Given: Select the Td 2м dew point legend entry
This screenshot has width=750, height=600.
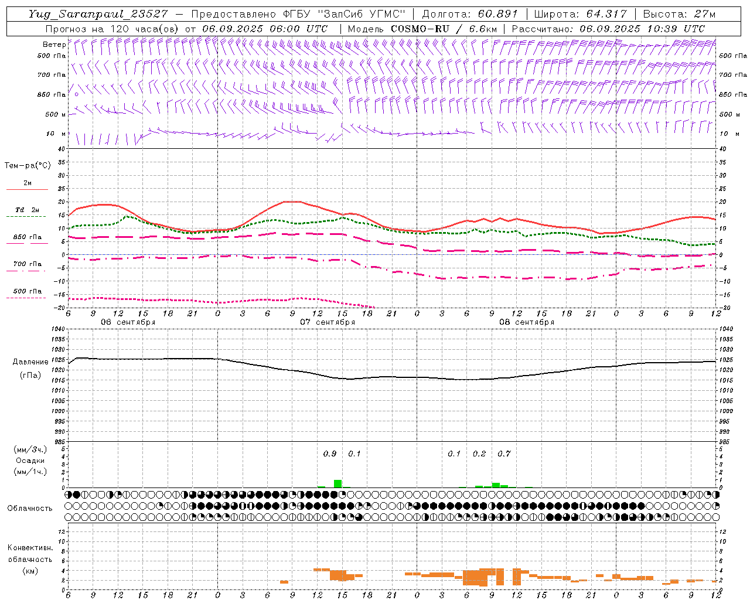Looking at the screenshot, I should [x=27, y=210].
